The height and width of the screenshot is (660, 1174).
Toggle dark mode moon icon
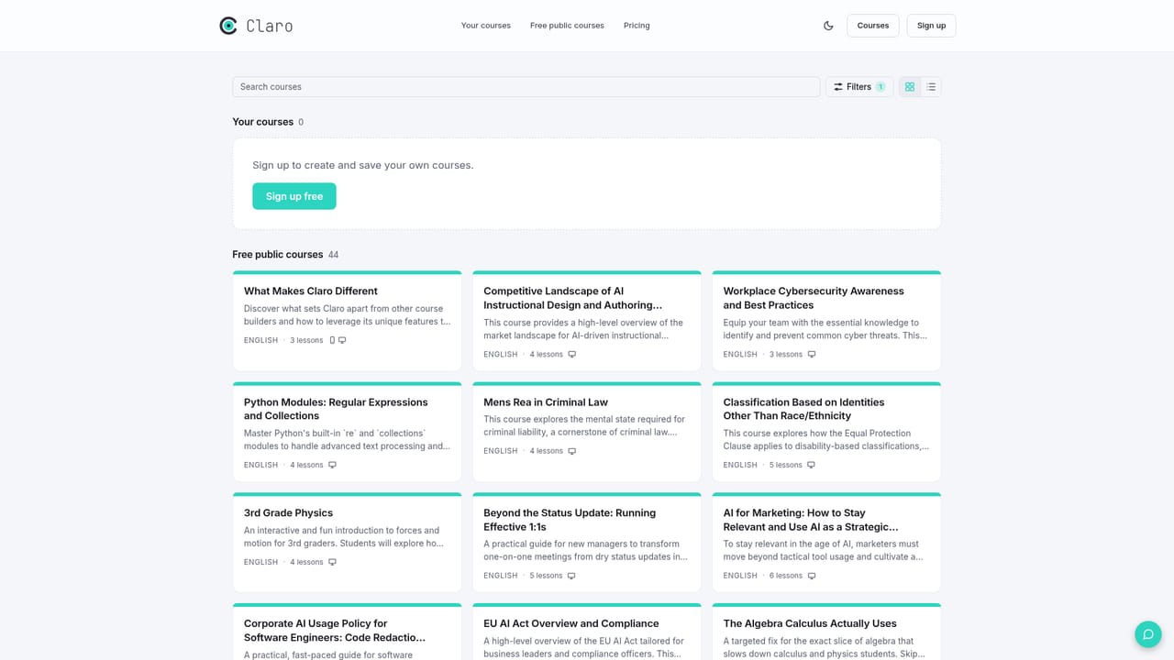point(828,26)
